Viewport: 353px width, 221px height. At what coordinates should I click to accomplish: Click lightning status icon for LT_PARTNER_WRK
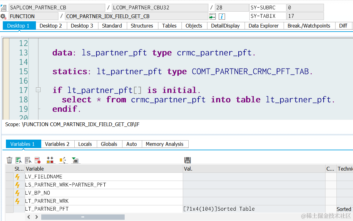[17, 201]
